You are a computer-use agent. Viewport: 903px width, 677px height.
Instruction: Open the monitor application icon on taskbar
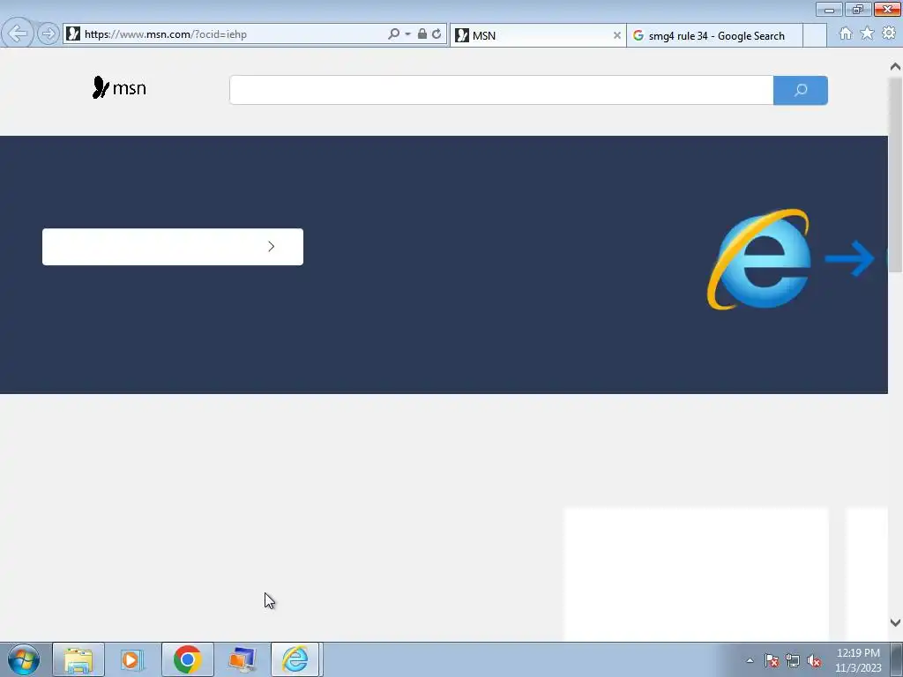[242, 659]
